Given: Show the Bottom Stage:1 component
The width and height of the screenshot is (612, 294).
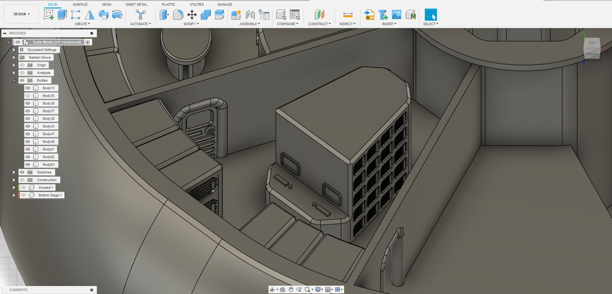Looking at the screenshot, I should (24, 195).
